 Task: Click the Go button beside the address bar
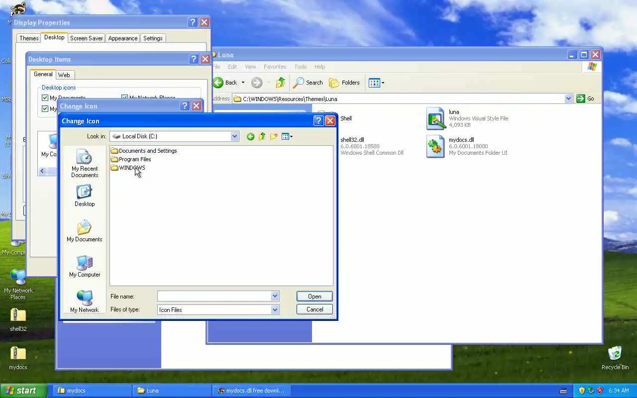tap(585, 99)
